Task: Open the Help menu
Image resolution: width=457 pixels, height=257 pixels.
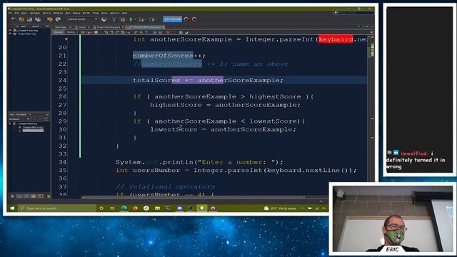Action: coord(124,13)
